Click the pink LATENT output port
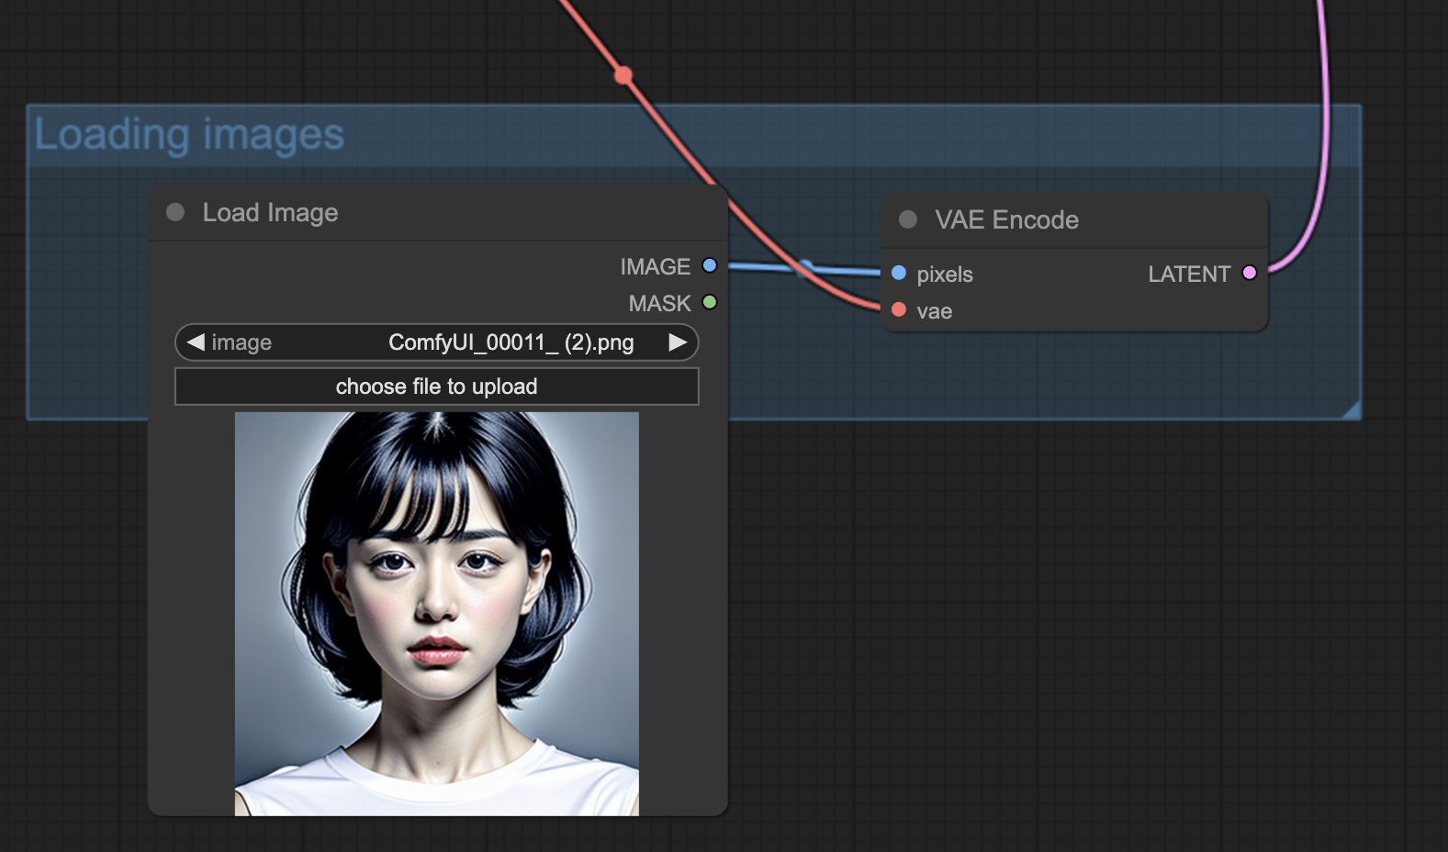 click(1249, 273)
